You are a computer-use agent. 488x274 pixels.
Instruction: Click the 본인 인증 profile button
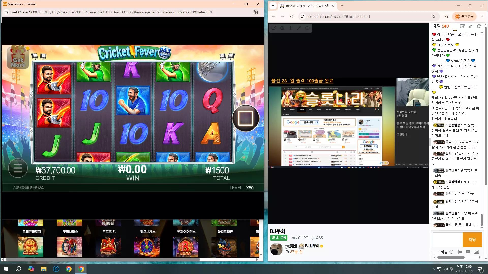pyautogui.click(x=464, y=16)
